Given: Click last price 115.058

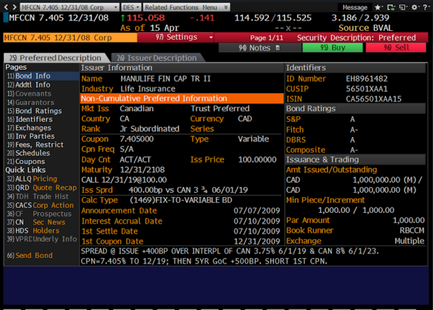Looking at the screenshot, I should click(145, 18).
